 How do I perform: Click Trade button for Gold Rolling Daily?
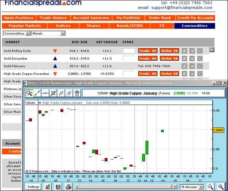click(148, 51)
